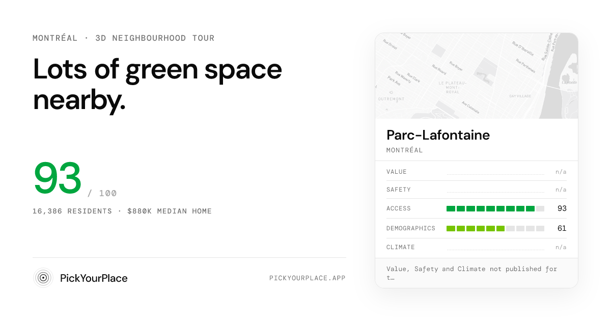Open the PickYourPlace brand name text
This screenshot has height=321, width=611.
coord(94,278)
